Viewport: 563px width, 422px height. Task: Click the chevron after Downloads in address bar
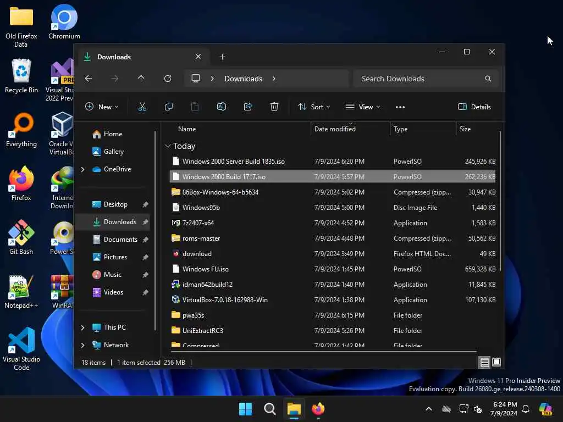point(274,79)
